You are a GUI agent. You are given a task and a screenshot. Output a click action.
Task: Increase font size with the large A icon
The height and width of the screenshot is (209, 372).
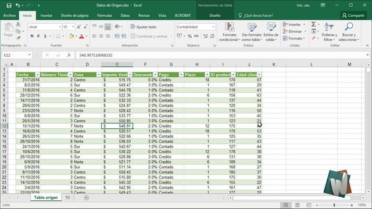[79, 27]
